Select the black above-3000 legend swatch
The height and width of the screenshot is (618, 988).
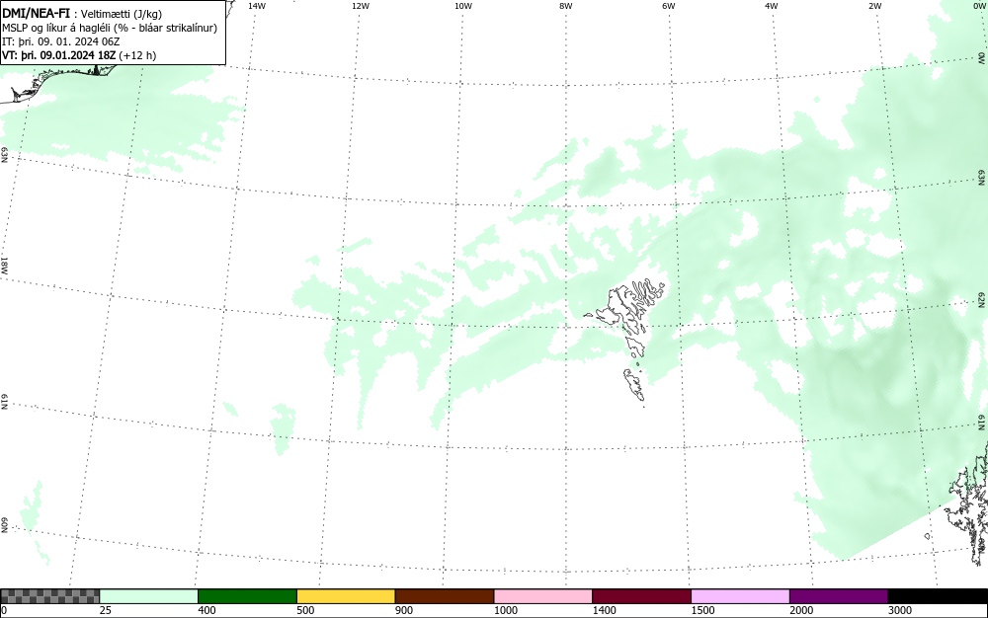[x=938, y=596]
